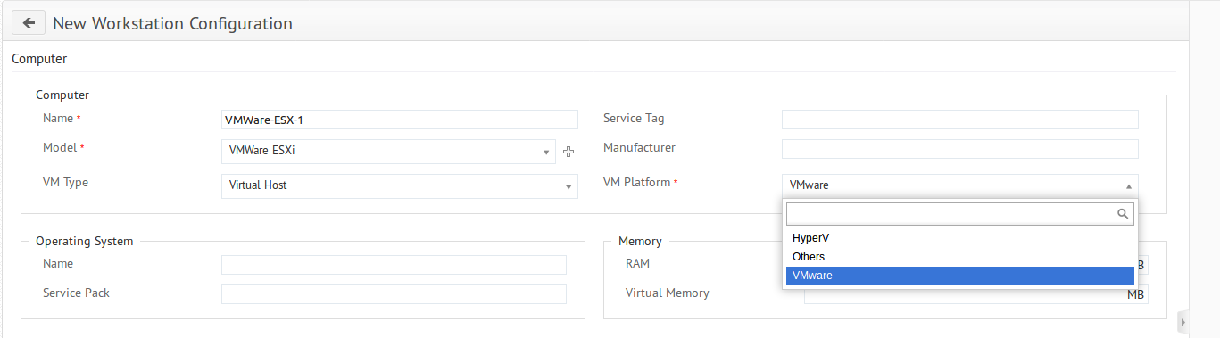Add new model with plus icon
Image resolution: width=1220 pixels, height=338 pixels.
click(569, 153)
